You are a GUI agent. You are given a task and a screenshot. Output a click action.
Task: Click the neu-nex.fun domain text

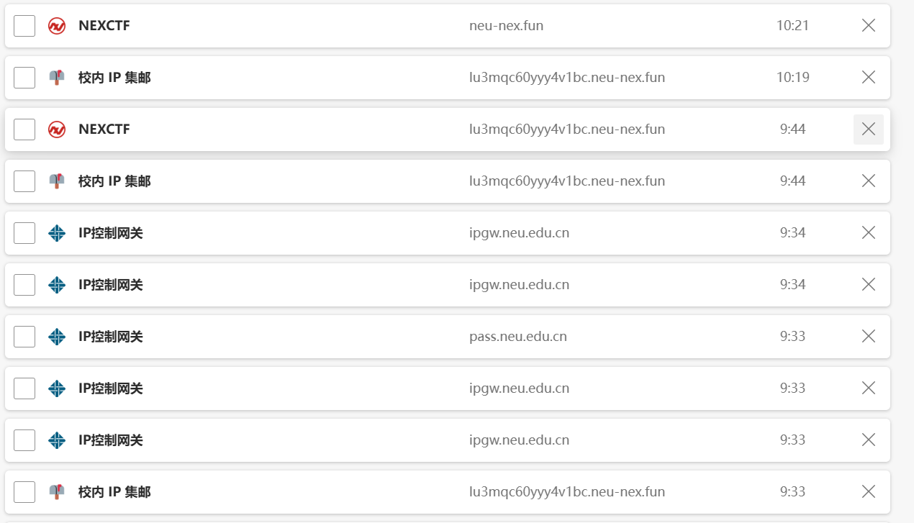click(x=506, y=26)
